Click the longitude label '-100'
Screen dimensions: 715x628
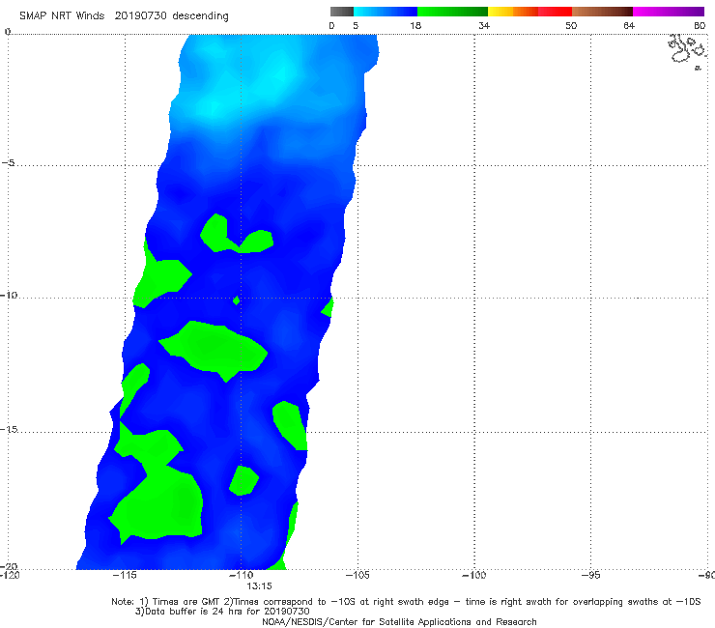[474, 575]
